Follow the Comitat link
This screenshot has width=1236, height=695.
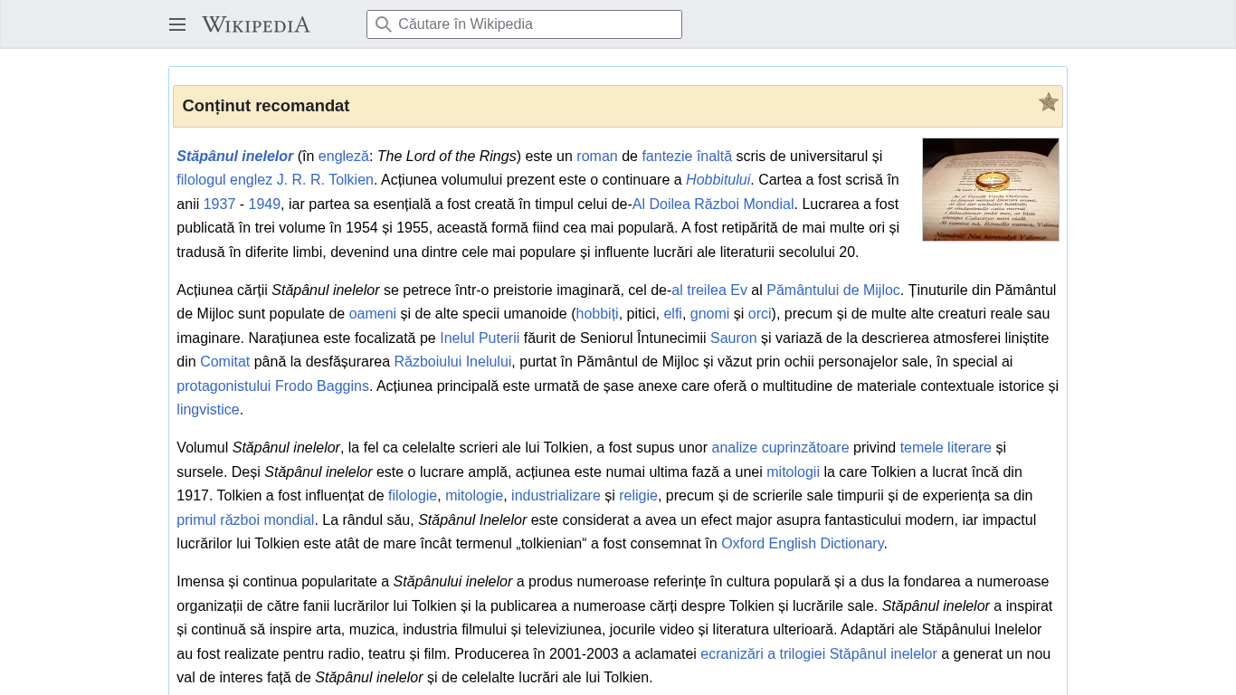[224, 361]
